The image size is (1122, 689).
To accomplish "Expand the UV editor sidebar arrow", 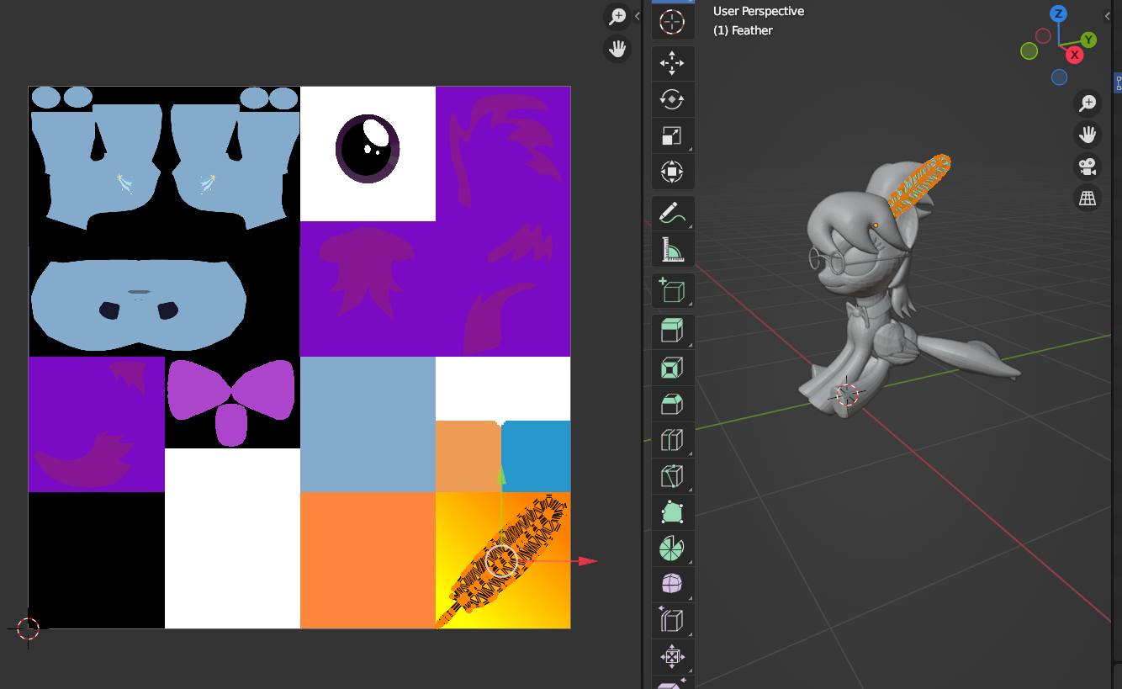I will tap(638, 16).
